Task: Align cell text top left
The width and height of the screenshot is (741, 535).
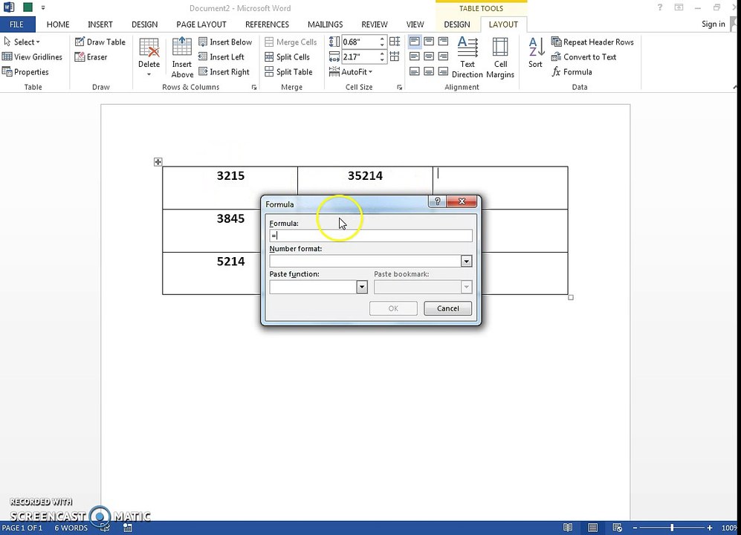Action: pos(415,42)
